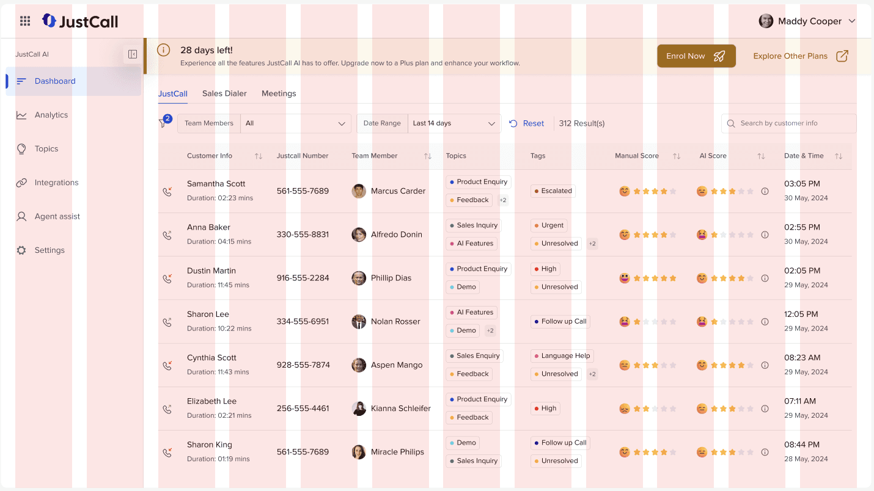Sort by AI Score column arrows
This screenshot has width=874, height=491.
(761, 156)
